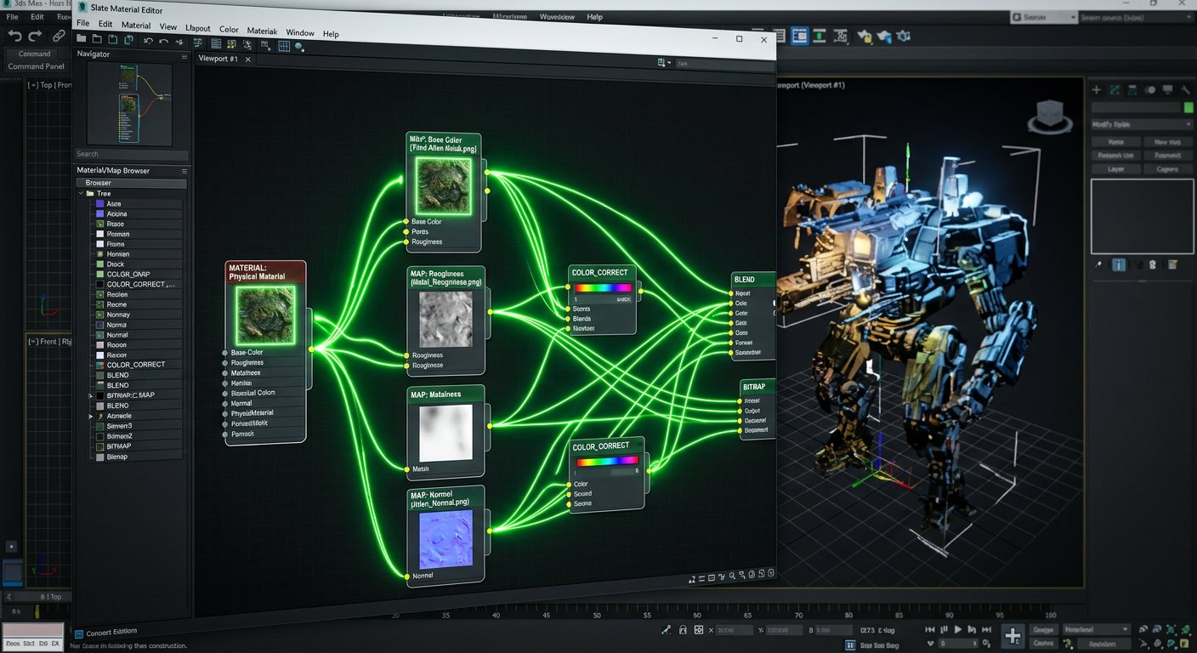Click the Base Color map node thumbnail

tap(443, 185)
